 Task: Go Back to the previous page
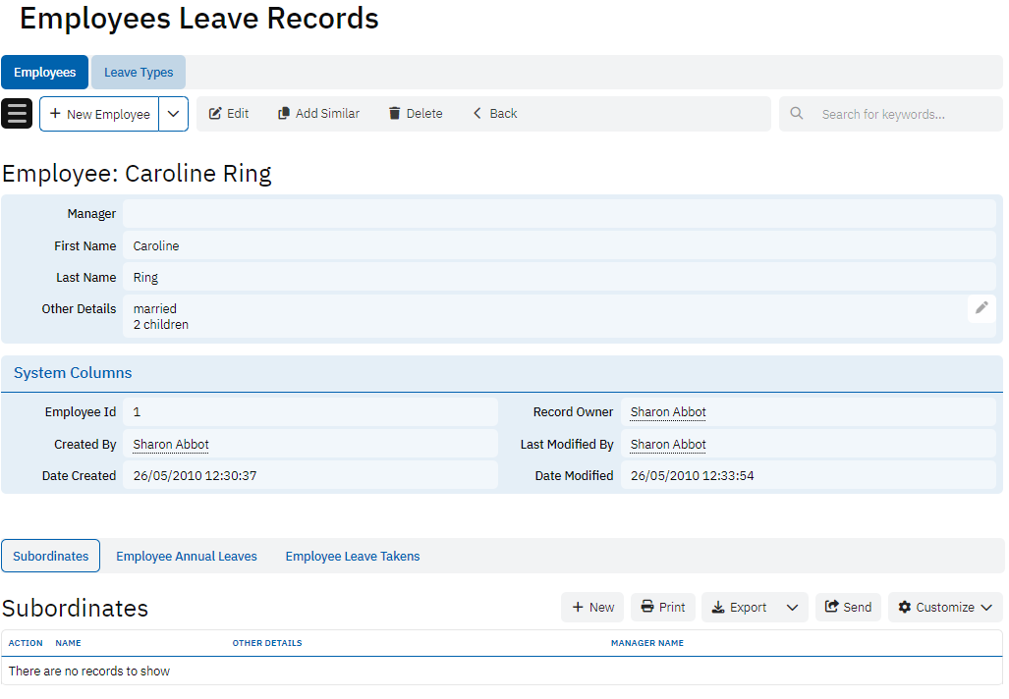495,114
